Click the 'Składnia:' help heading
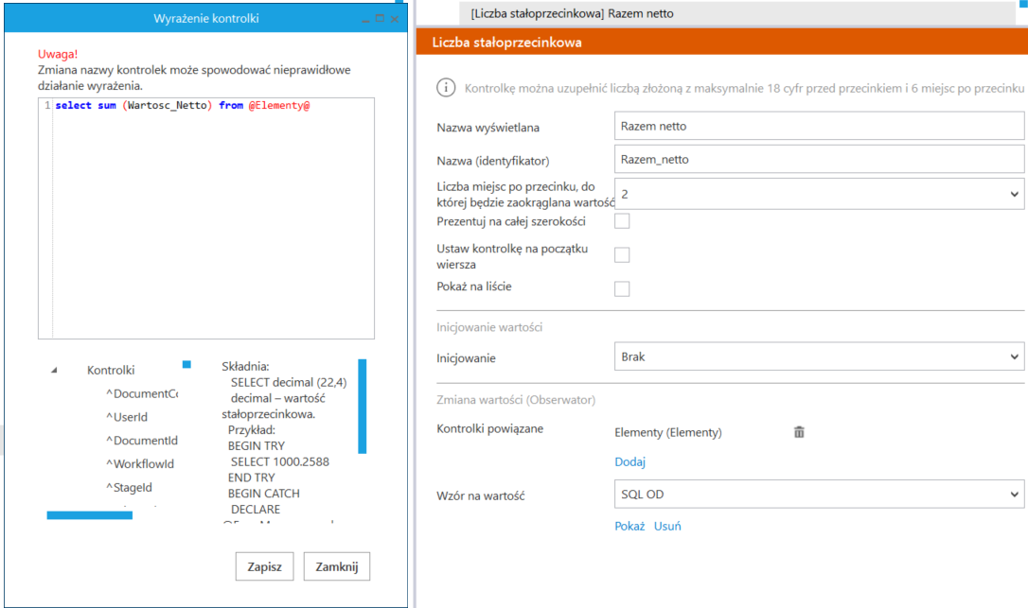The width and height of the screenshot is (1028, 608). point(245,366)
